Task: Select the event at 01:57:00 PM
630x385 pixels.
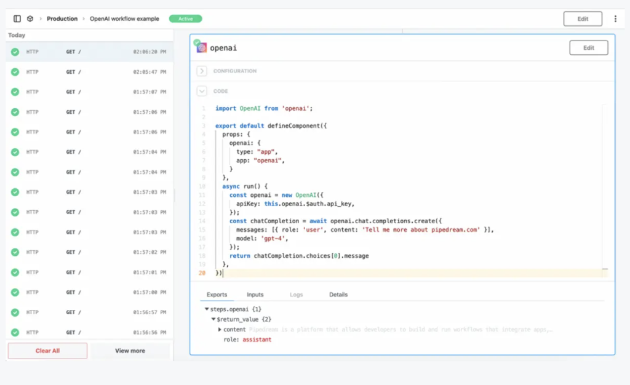Action: coord(90,292)
